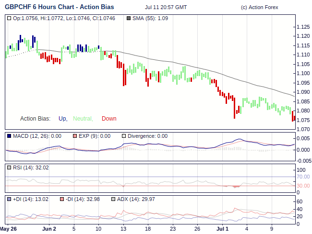The width and height of the screenshot is (312, 234).
Task: Click the ADX (14) legend square
Action: coord(113,199)
